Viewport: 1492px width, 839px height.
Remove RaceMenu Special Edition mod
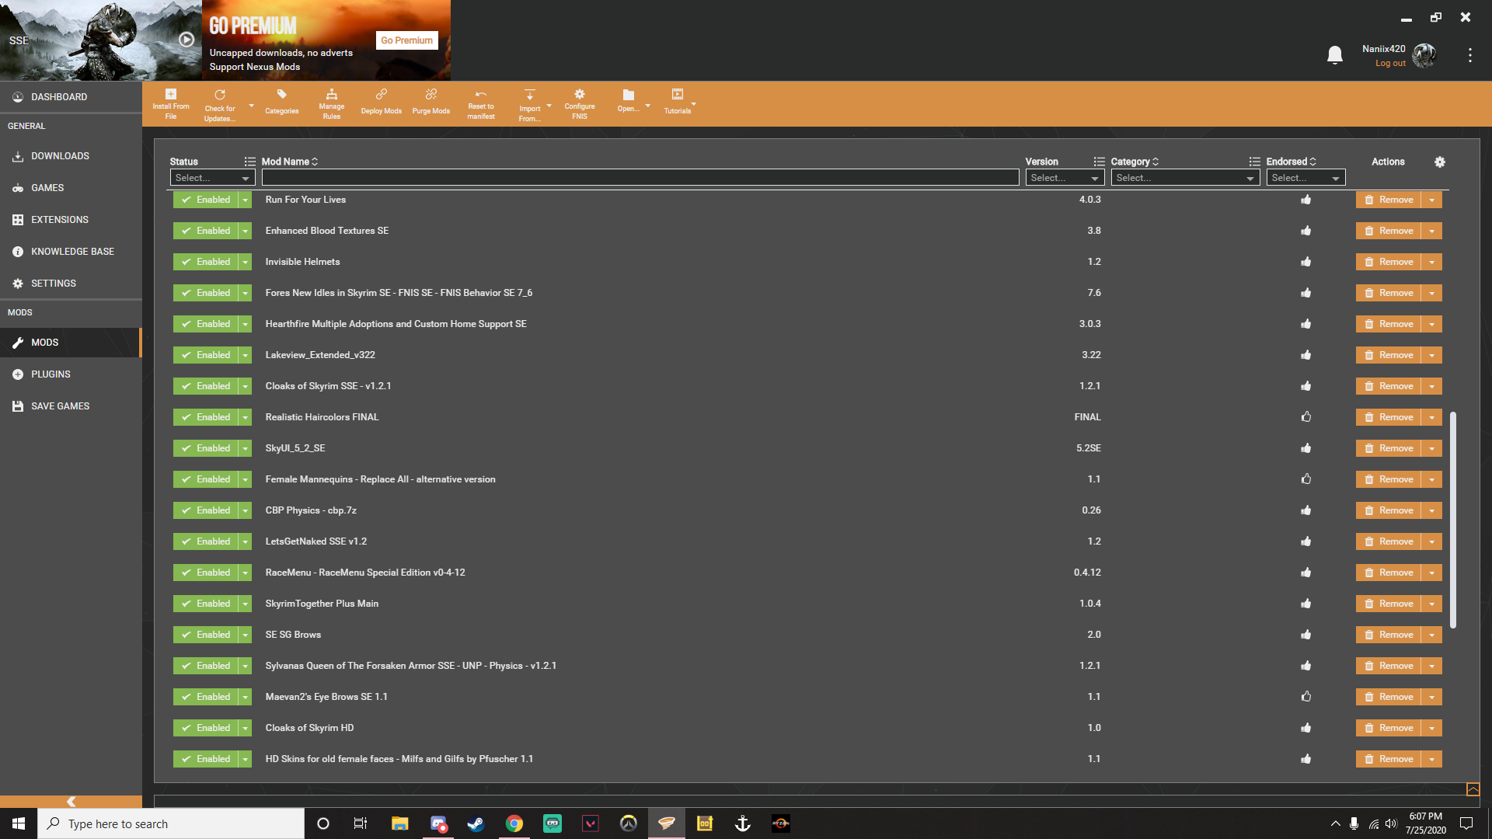[x=1389, y=573]
